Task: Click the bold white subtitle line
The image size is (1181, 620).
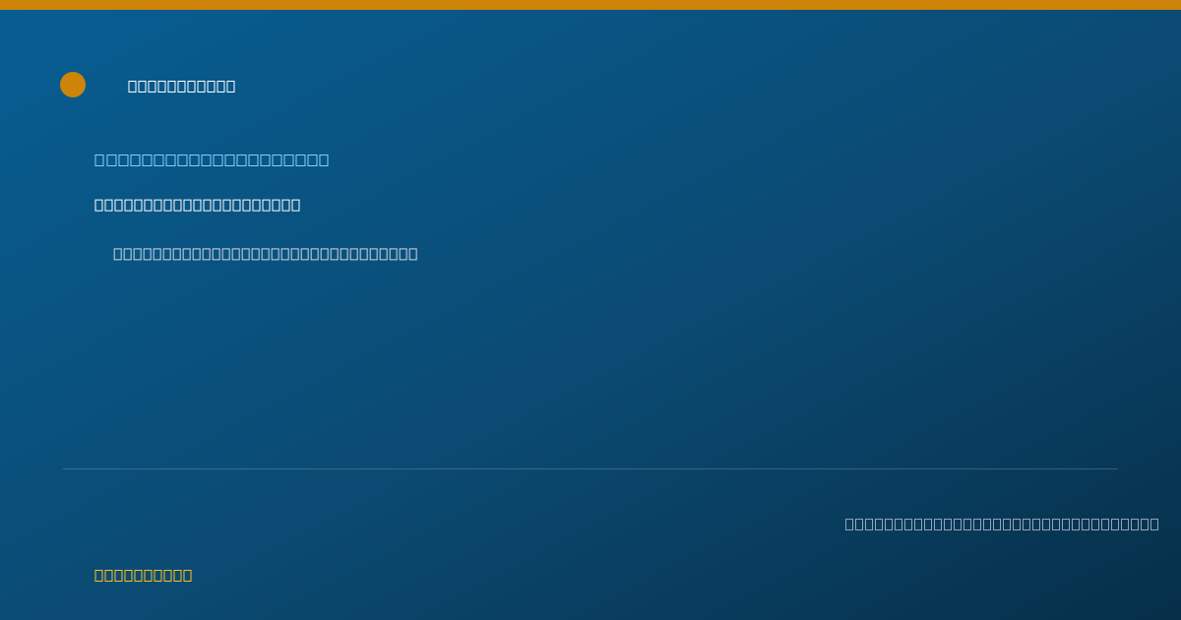Action: 198,205
